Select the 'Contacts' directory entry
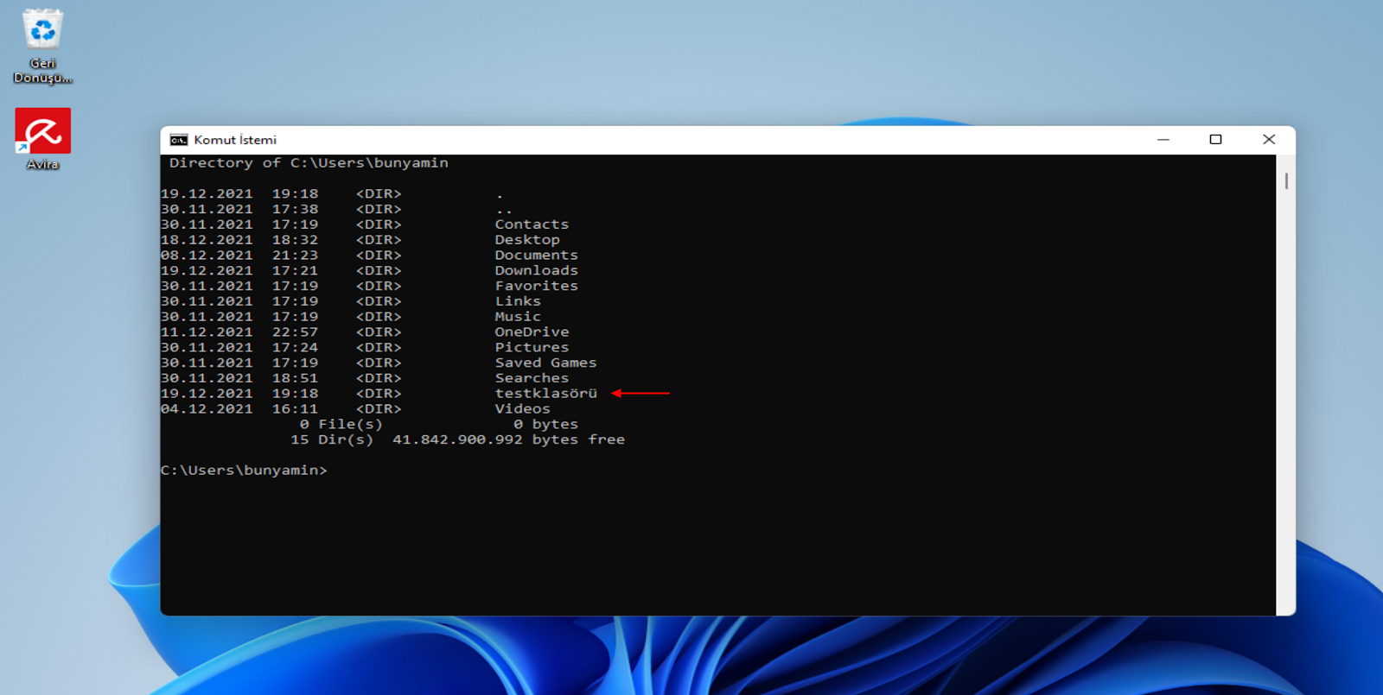 point(532,224)
